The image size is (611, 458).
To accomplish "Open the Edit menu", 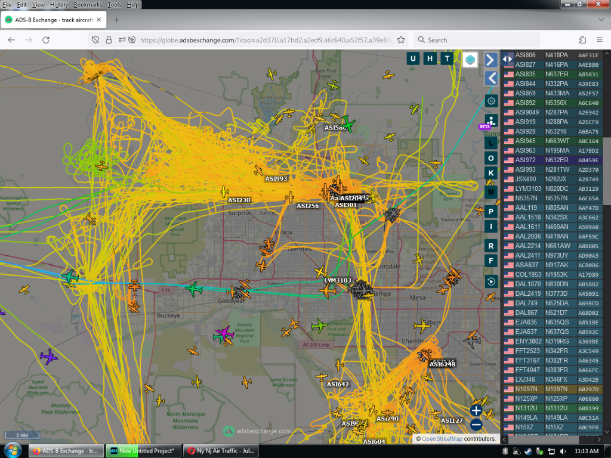I will pyautogui.click(x=22, y=5).
